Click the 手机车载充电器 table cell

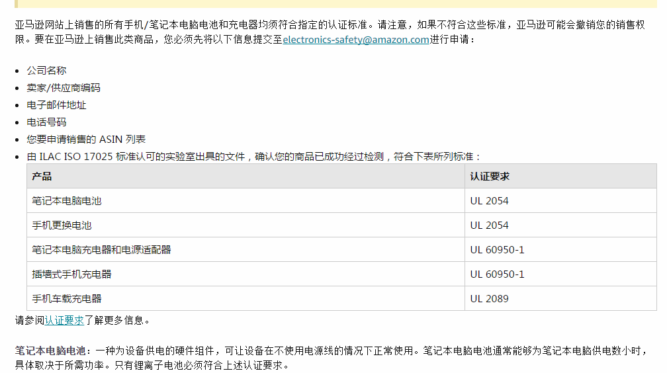[246, 298]
